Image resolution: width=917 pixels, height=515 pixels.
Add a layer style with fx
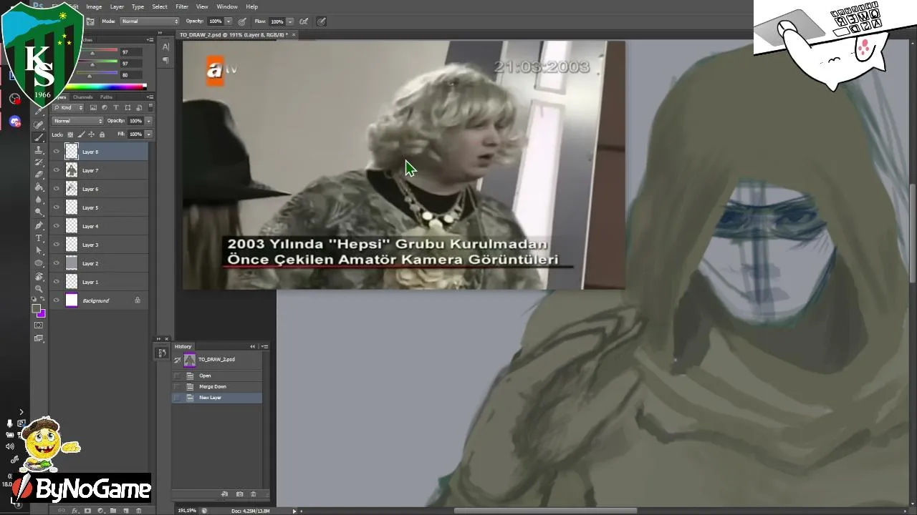coord(75,511)
